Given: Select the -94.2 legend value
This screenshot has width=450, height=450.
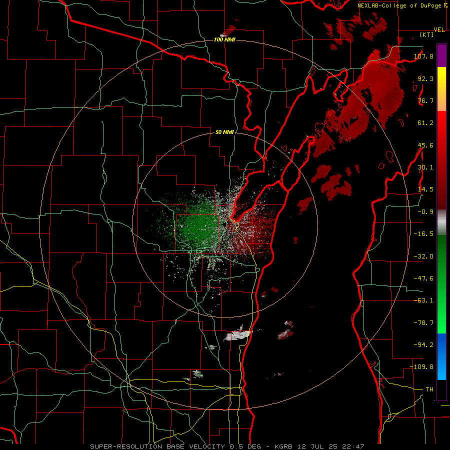Looking at the screenshot, I should pyautogui.click(x=423, y=345).
